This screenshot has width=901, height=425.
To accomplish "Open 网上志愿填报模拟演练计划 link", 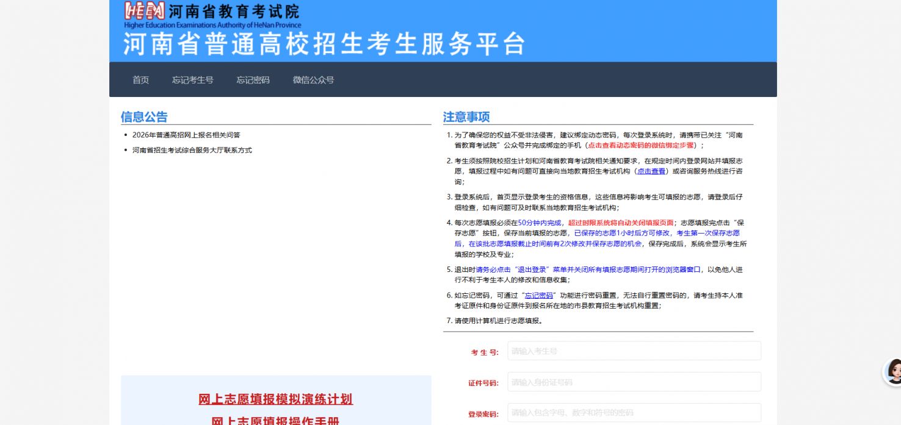I will pyautogui.click(x=276, y=399).
